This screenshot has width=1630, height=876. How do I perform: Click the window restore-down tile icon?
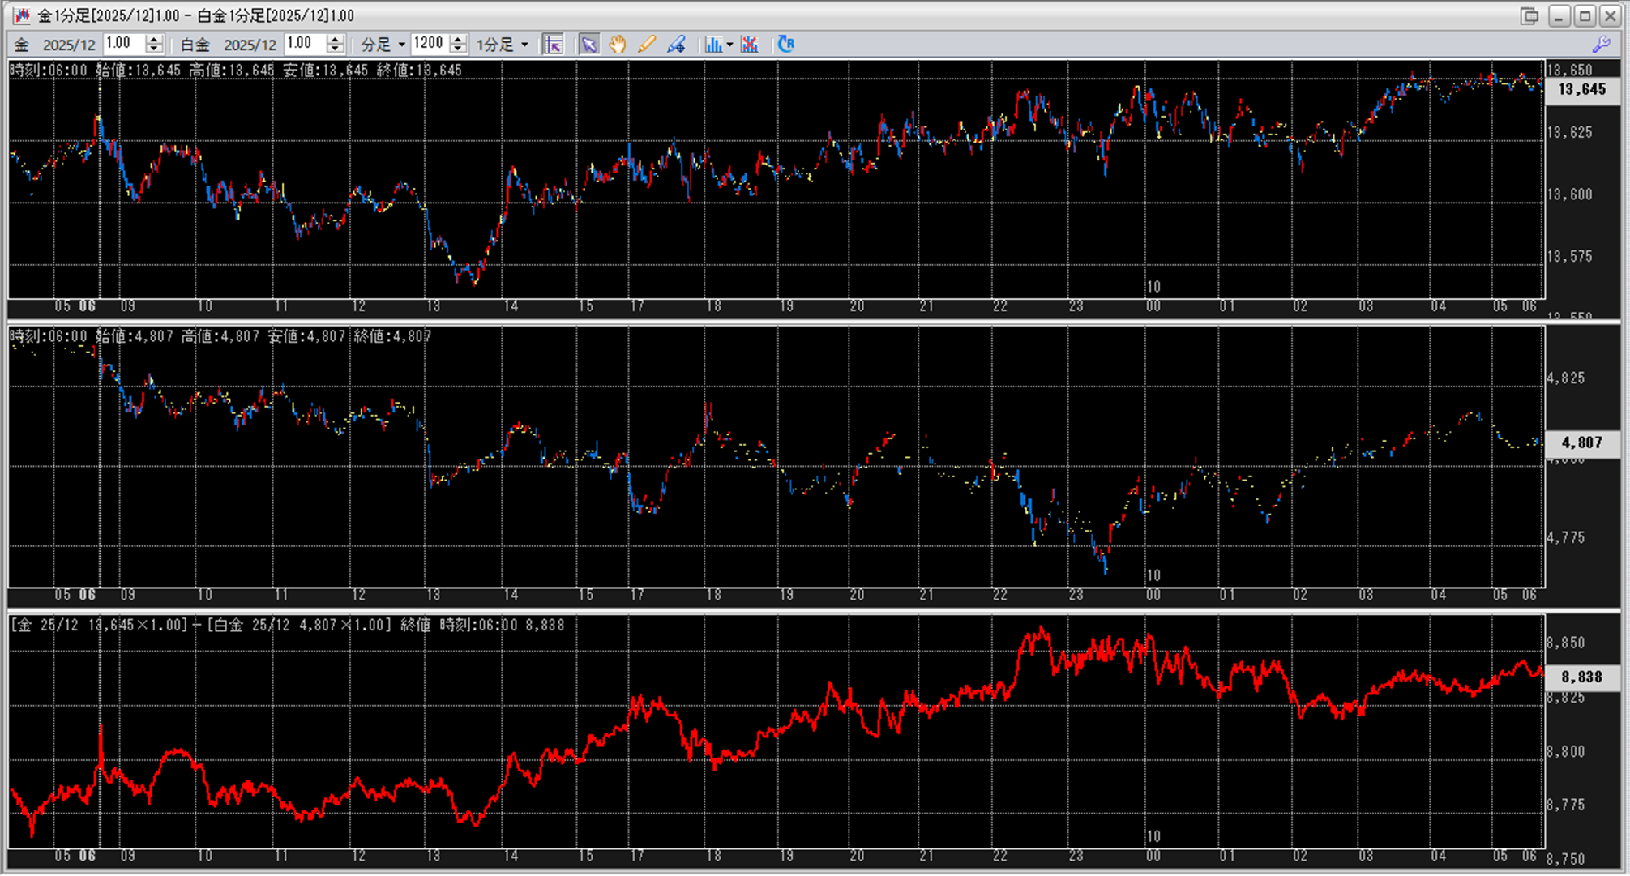coord(1529,15)
